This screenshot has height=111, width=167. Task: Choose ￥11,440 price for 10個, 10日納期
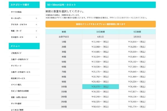pos(100,42)
